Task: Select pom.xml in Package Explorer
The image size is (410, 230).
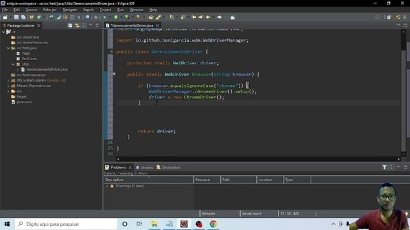Action: 24,102
